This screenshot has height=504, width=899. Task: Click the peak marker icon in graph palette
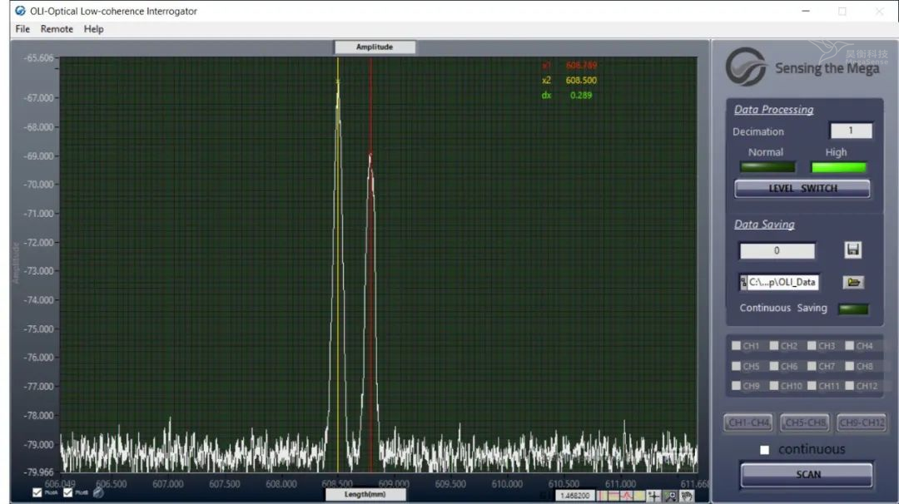[626, 496]
